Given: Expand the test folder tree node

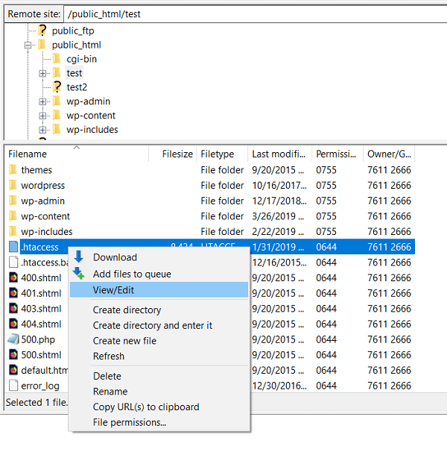Looking at the screenshot, I should [x=42, y=74].
